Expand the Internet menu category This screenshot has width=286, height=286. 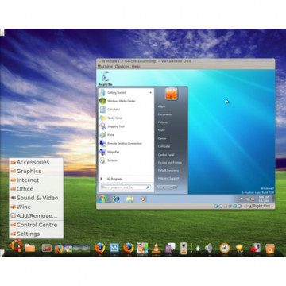[x=36, y=180]
